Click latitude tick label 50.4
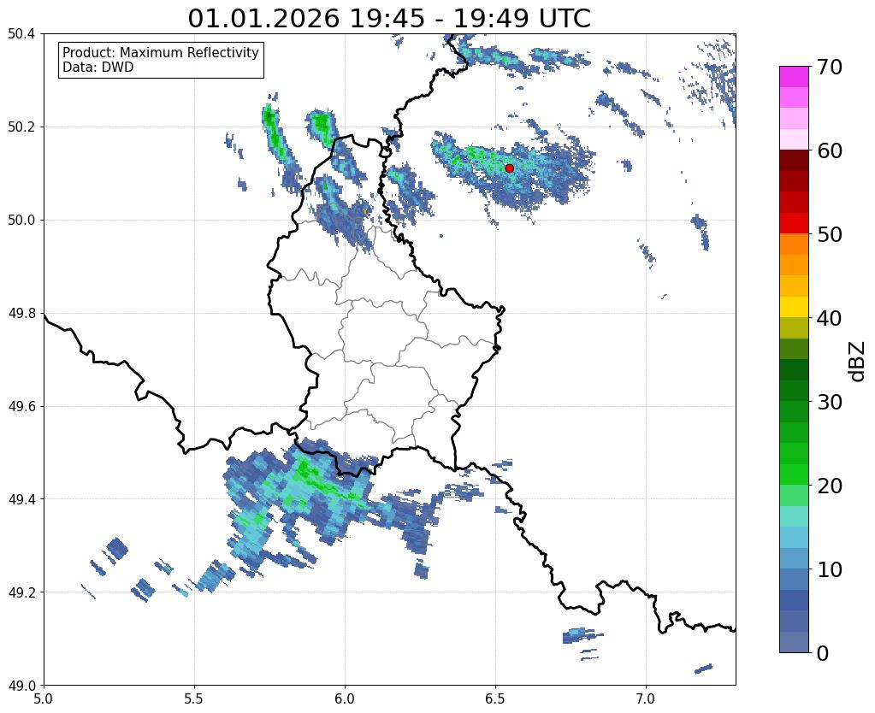 tap(21, 34)
